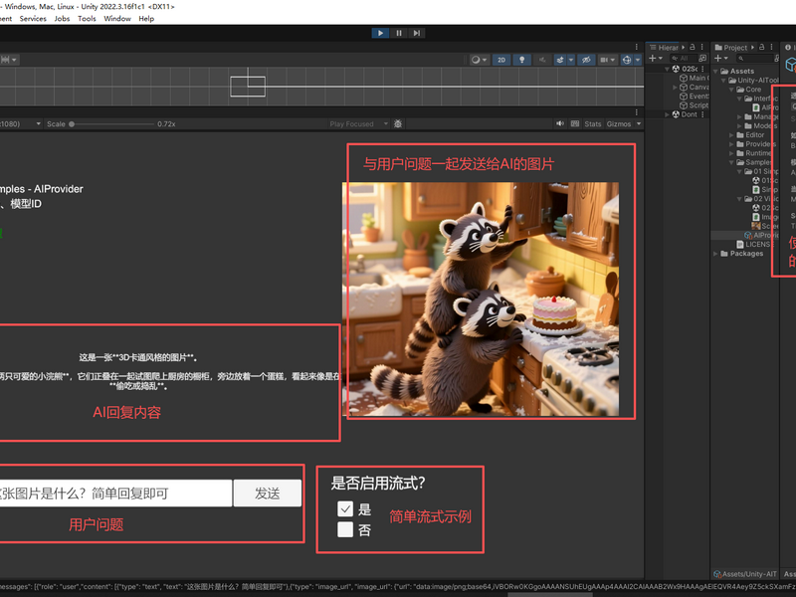Open the Services menu
Viewport: 796px width, 597px height.
click(33, 19)
